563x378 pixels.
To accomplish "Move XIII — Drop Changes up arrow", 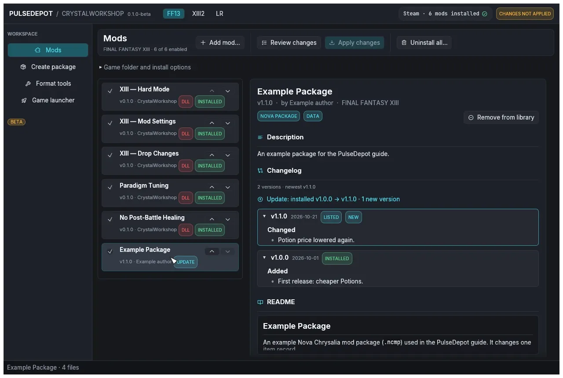I will (x=212, y=155).
